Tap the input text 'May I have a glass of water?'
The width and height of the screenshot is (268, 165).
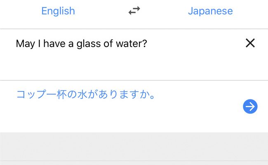point(81,44)
